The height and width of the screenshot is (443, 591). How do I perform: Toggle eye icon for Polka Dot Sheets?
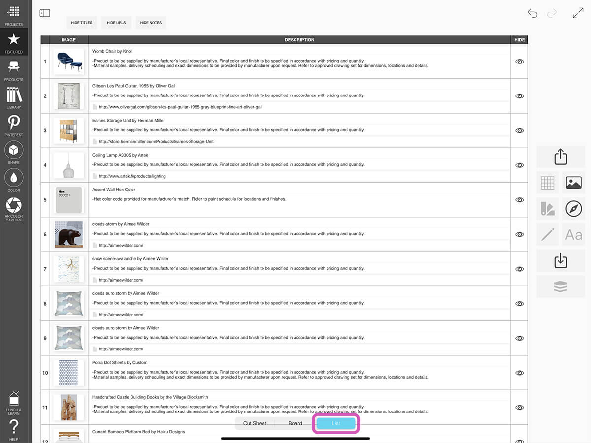(519, 373)
